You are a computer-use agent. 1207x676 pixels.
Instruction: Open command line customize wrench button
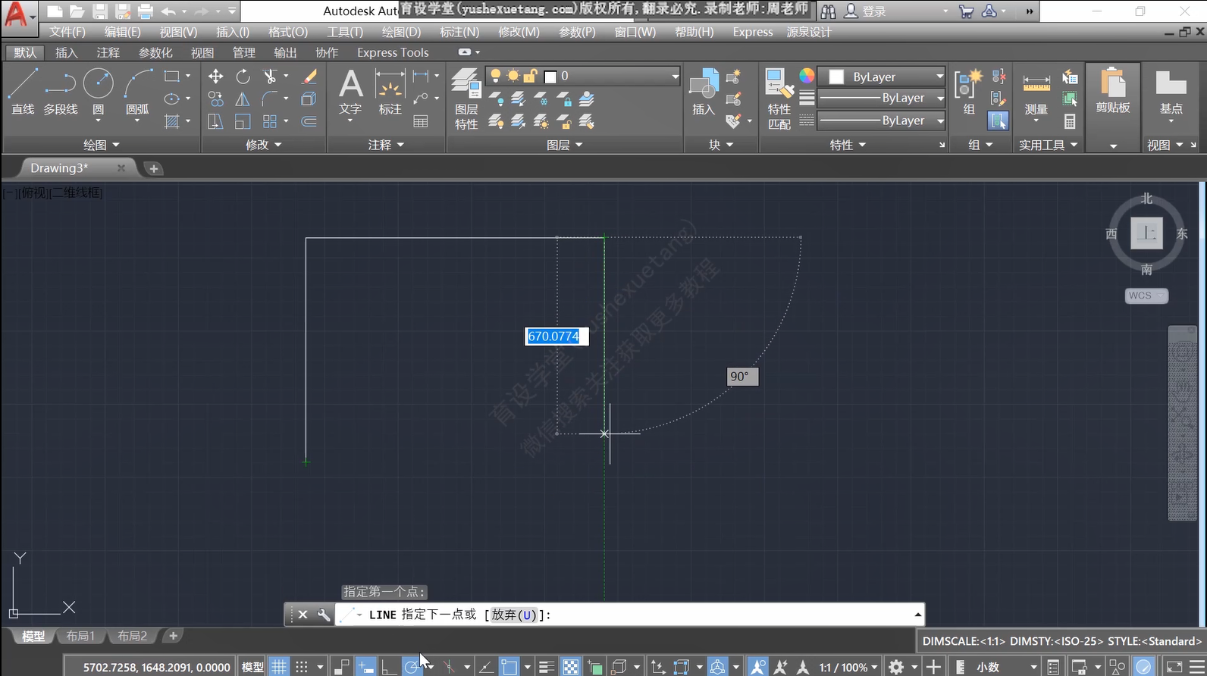324,615
